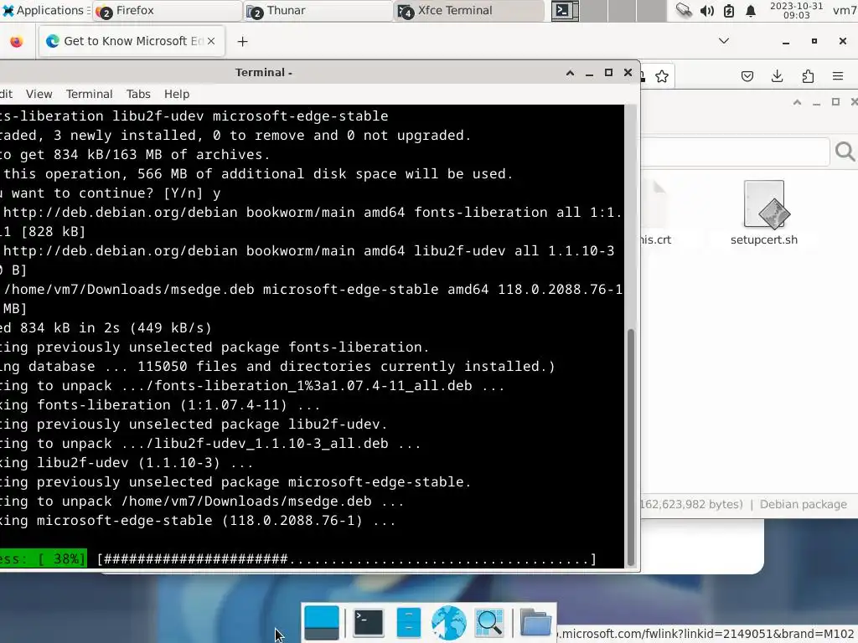Open the Firefox extensions puzzle icon
This screenshot has width=858, height=643.
point(808,76)
